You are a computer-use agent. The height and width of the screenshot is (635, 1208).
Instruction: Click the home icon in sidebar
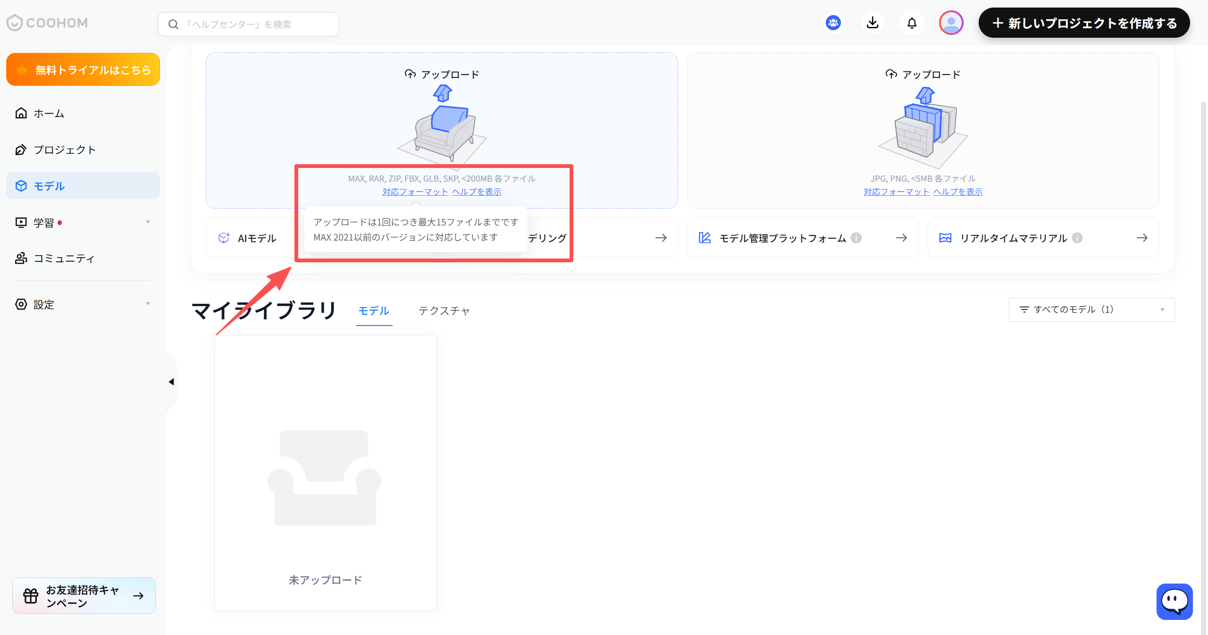pos(21,113)
